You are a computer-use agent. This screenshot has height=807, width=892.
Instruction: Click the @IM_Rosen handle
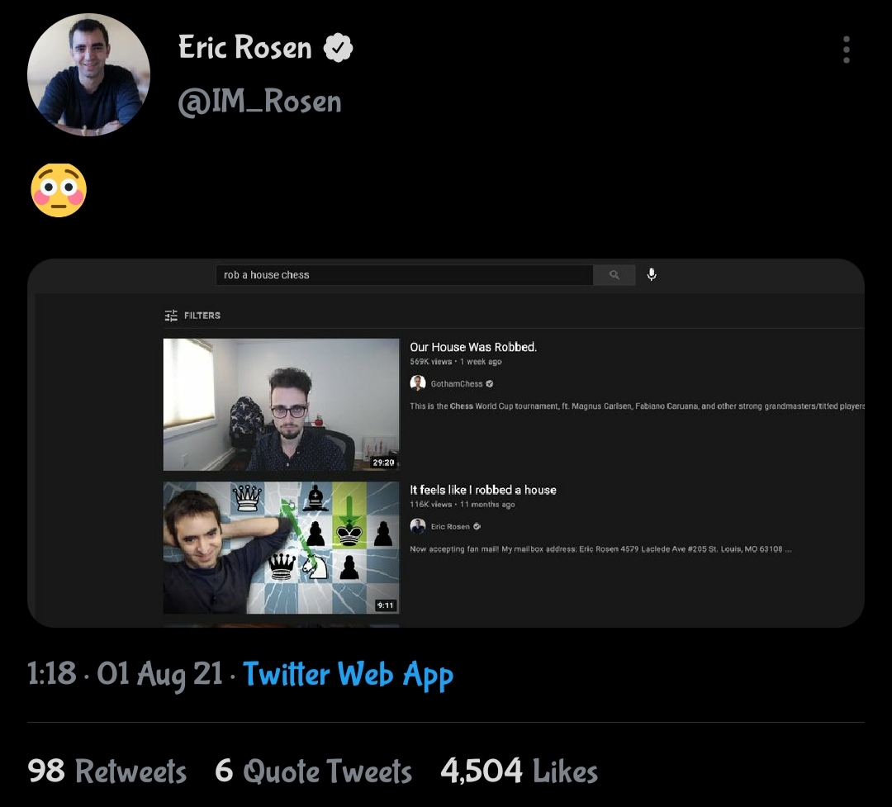pyautogui.click(x=259, y=102)
